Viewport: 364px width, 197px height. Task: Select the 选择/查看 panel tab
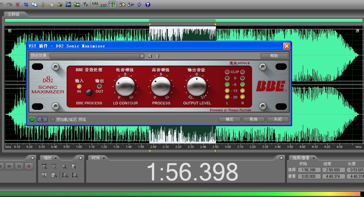coord(301,158)
